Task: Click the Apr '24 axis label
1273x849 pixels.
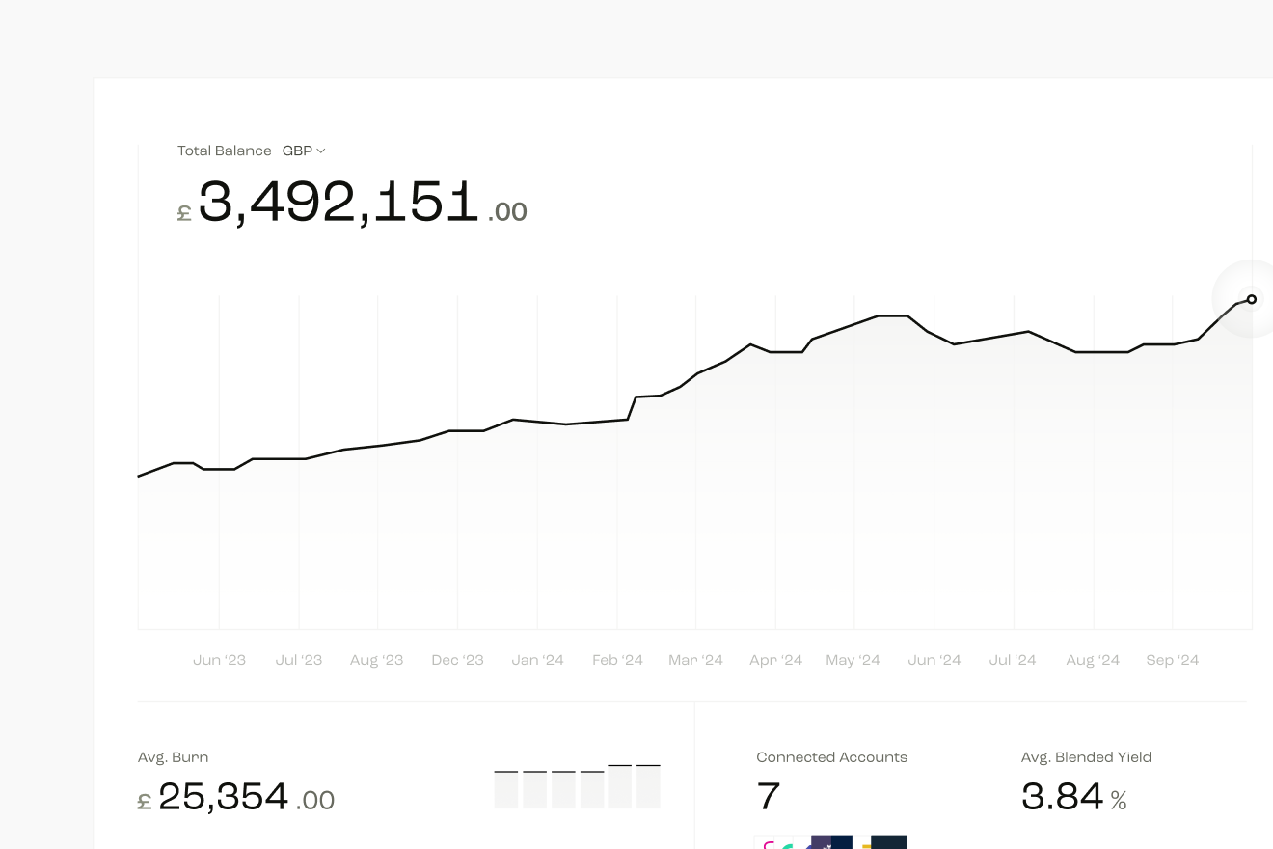Action: tap(776, 660)
